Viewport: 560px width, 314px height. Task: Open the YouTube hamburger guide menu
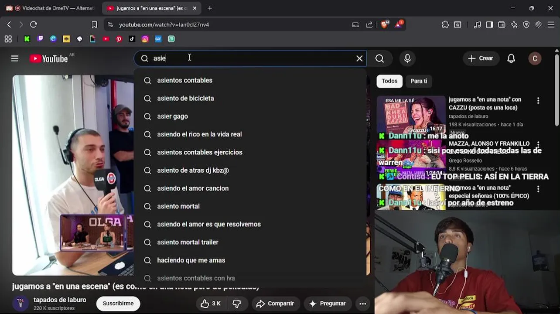15,58
